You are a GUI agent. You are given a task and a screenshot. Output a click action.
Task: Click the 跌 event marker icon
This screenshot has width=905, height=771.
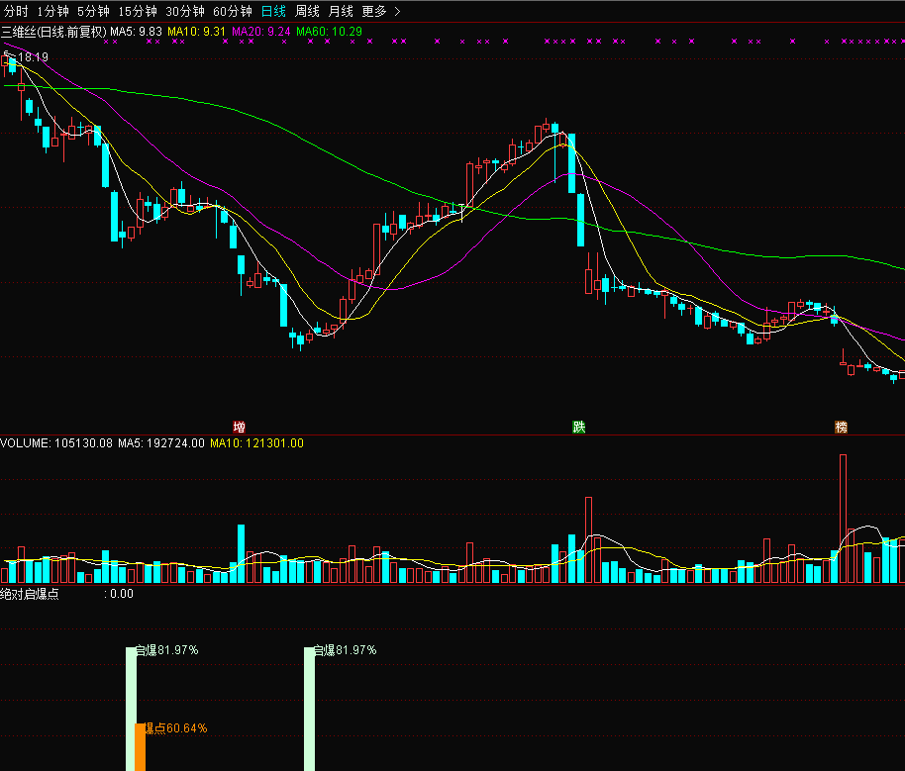pyautogui.click(x=579, y=427)
